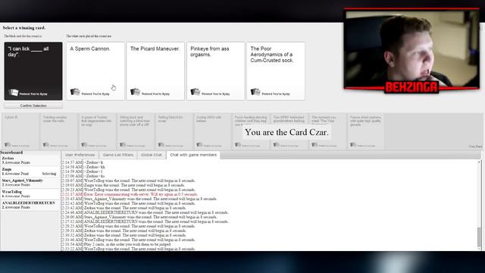Choose the "Pinkeye from ass orgasms." card

(x=215, y=71)
